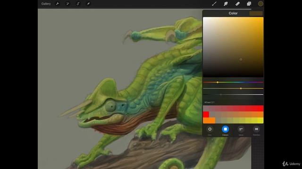
Task: Pick a shade in the Classic color square
Action: tap(233, 47)
